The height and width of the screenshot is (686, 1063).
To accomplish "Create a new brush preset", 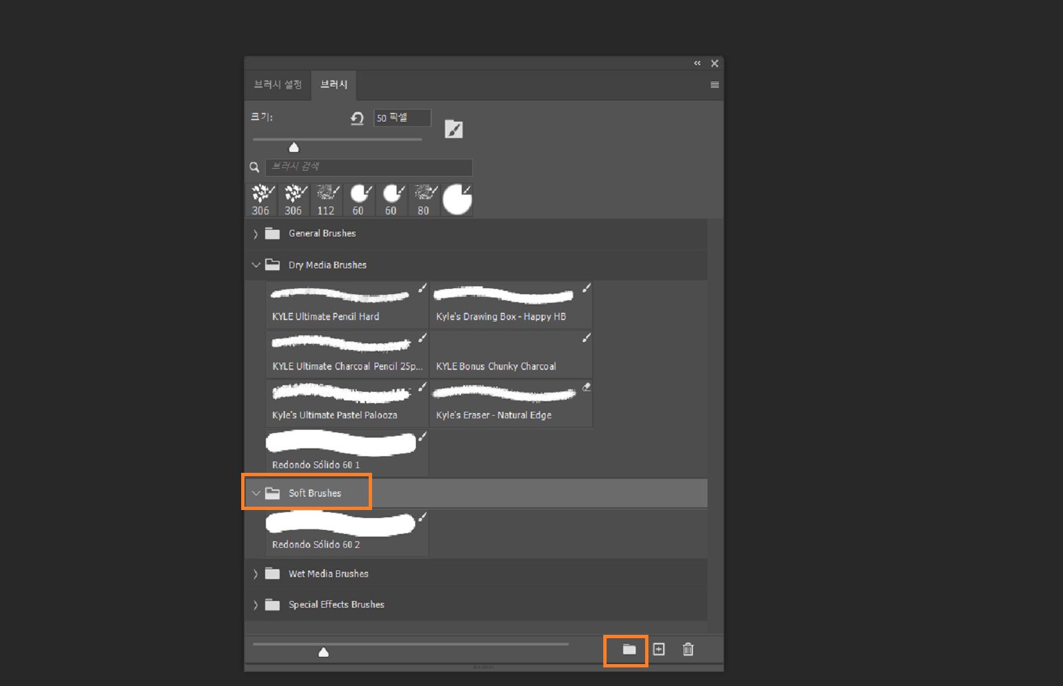I will coord(658,649).
